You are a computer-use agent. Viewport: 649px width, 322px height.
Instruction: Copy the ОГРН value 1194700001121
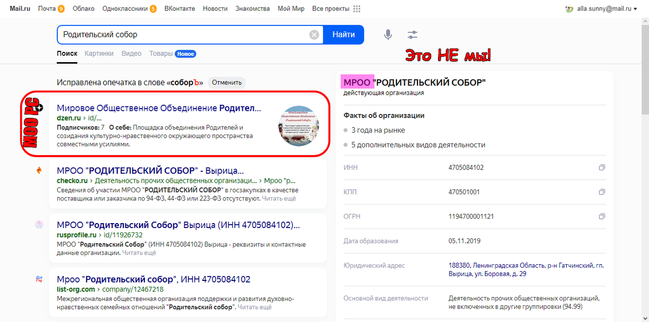pos(601,217)
